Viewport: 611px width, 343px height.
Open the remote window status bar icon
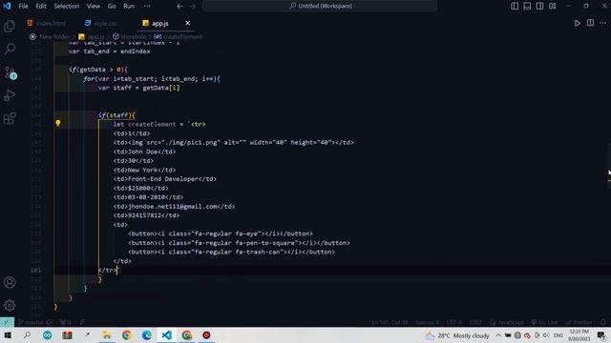tap(7, 322)
